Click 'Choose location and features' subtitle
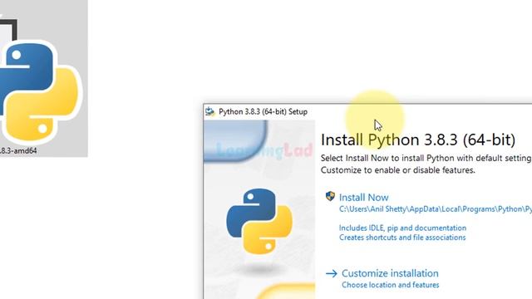This screenshot has width=532, height=299. 390,285
